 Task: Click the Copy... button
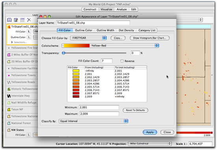118,38
